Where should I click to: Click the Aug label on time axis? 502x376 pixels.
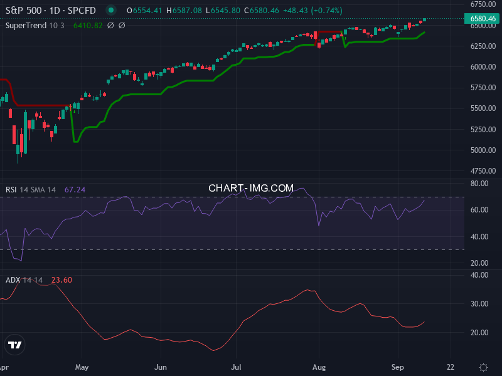[319, 367]
